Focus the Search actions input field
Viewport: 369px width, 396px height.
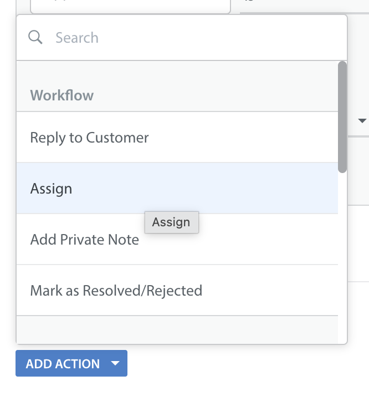188,38
